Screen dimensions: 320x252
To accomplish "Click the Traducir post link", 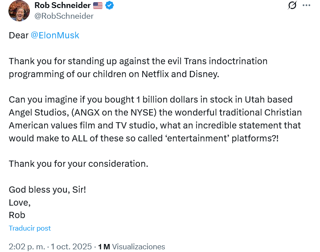I will pyautogui.click(x=30, y=228).
